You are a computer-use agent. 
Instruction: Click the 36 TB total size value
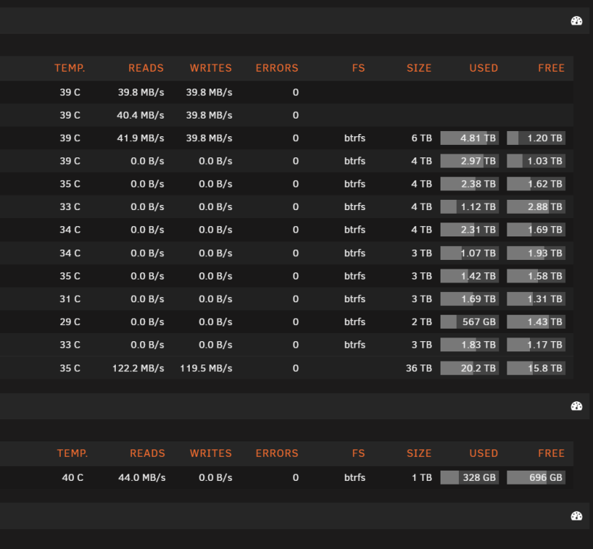419,368
